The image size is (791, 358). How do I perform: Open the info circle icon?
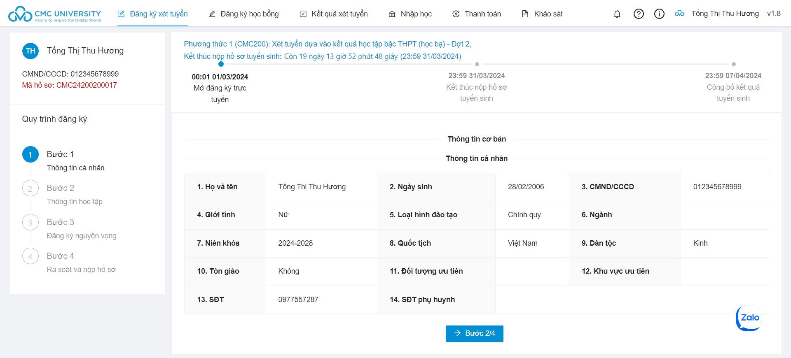tap(659, 14)
